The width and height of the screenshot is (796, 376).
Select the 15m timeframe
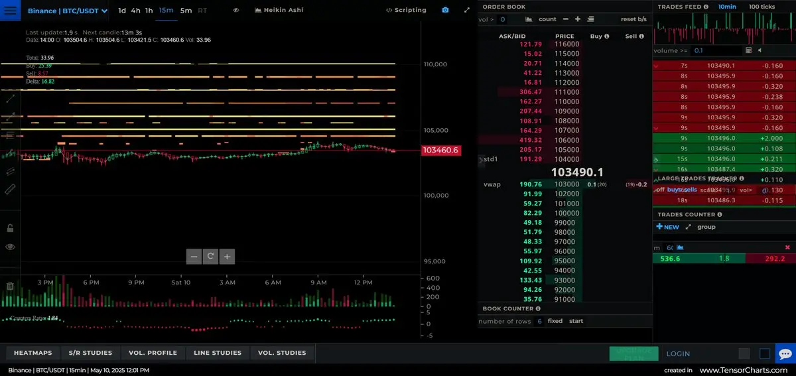click(166, 11)
